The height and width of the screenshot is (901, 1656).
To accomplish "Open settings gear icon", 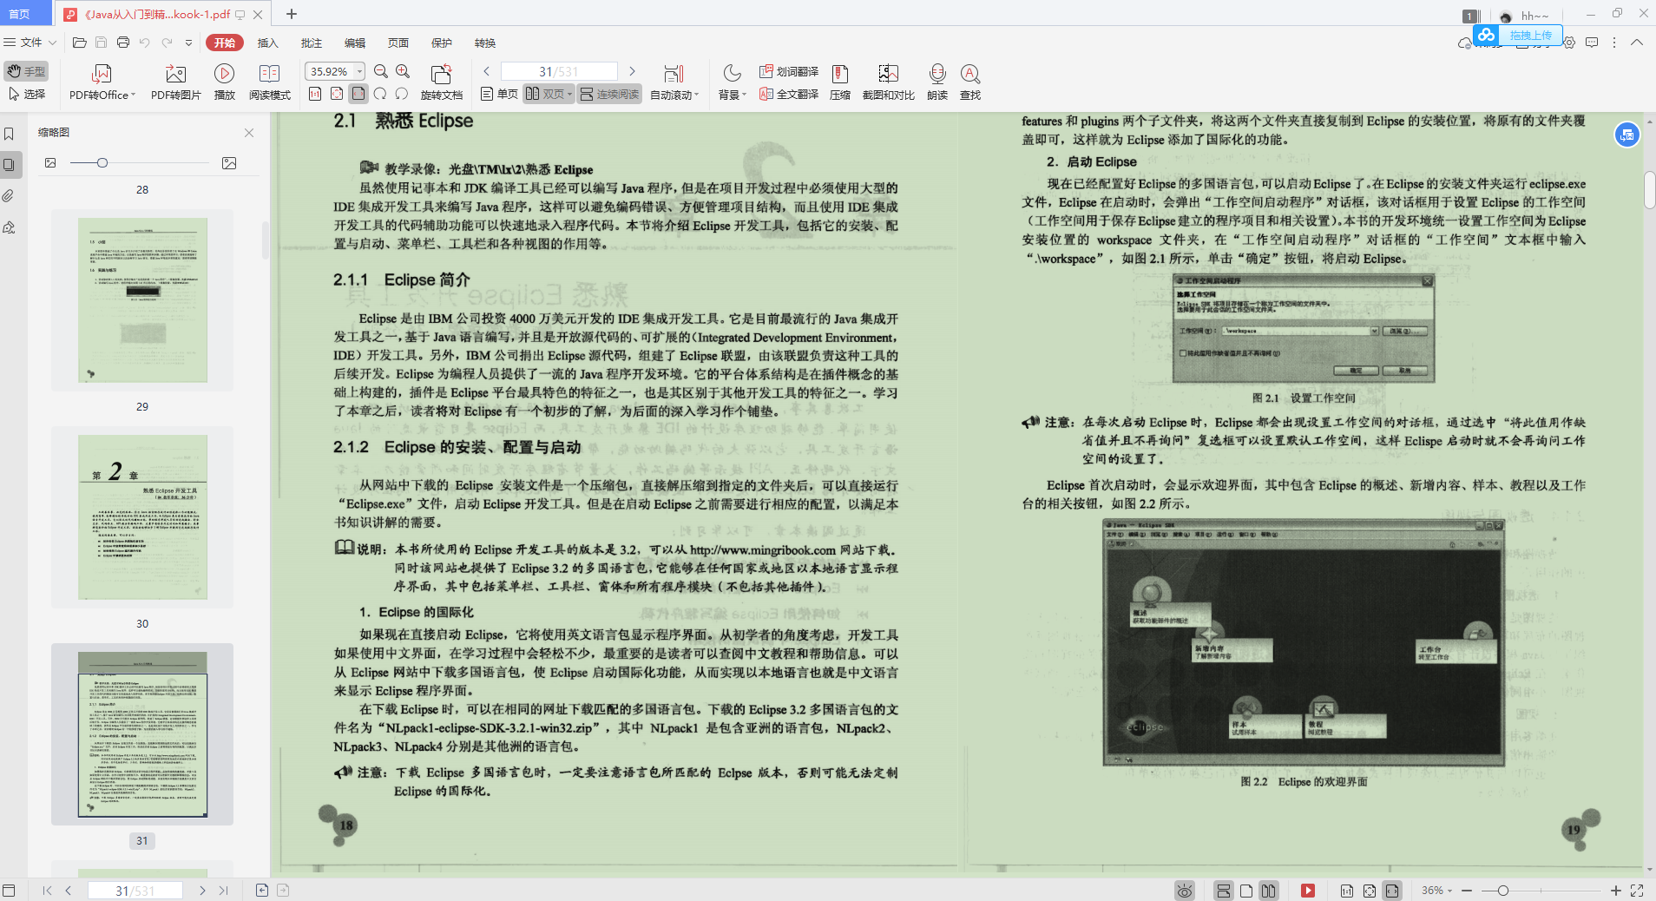I will coord(1569,43).
